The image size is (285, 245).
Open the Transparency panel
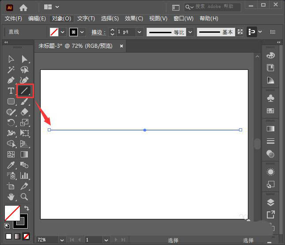point(270,154)
